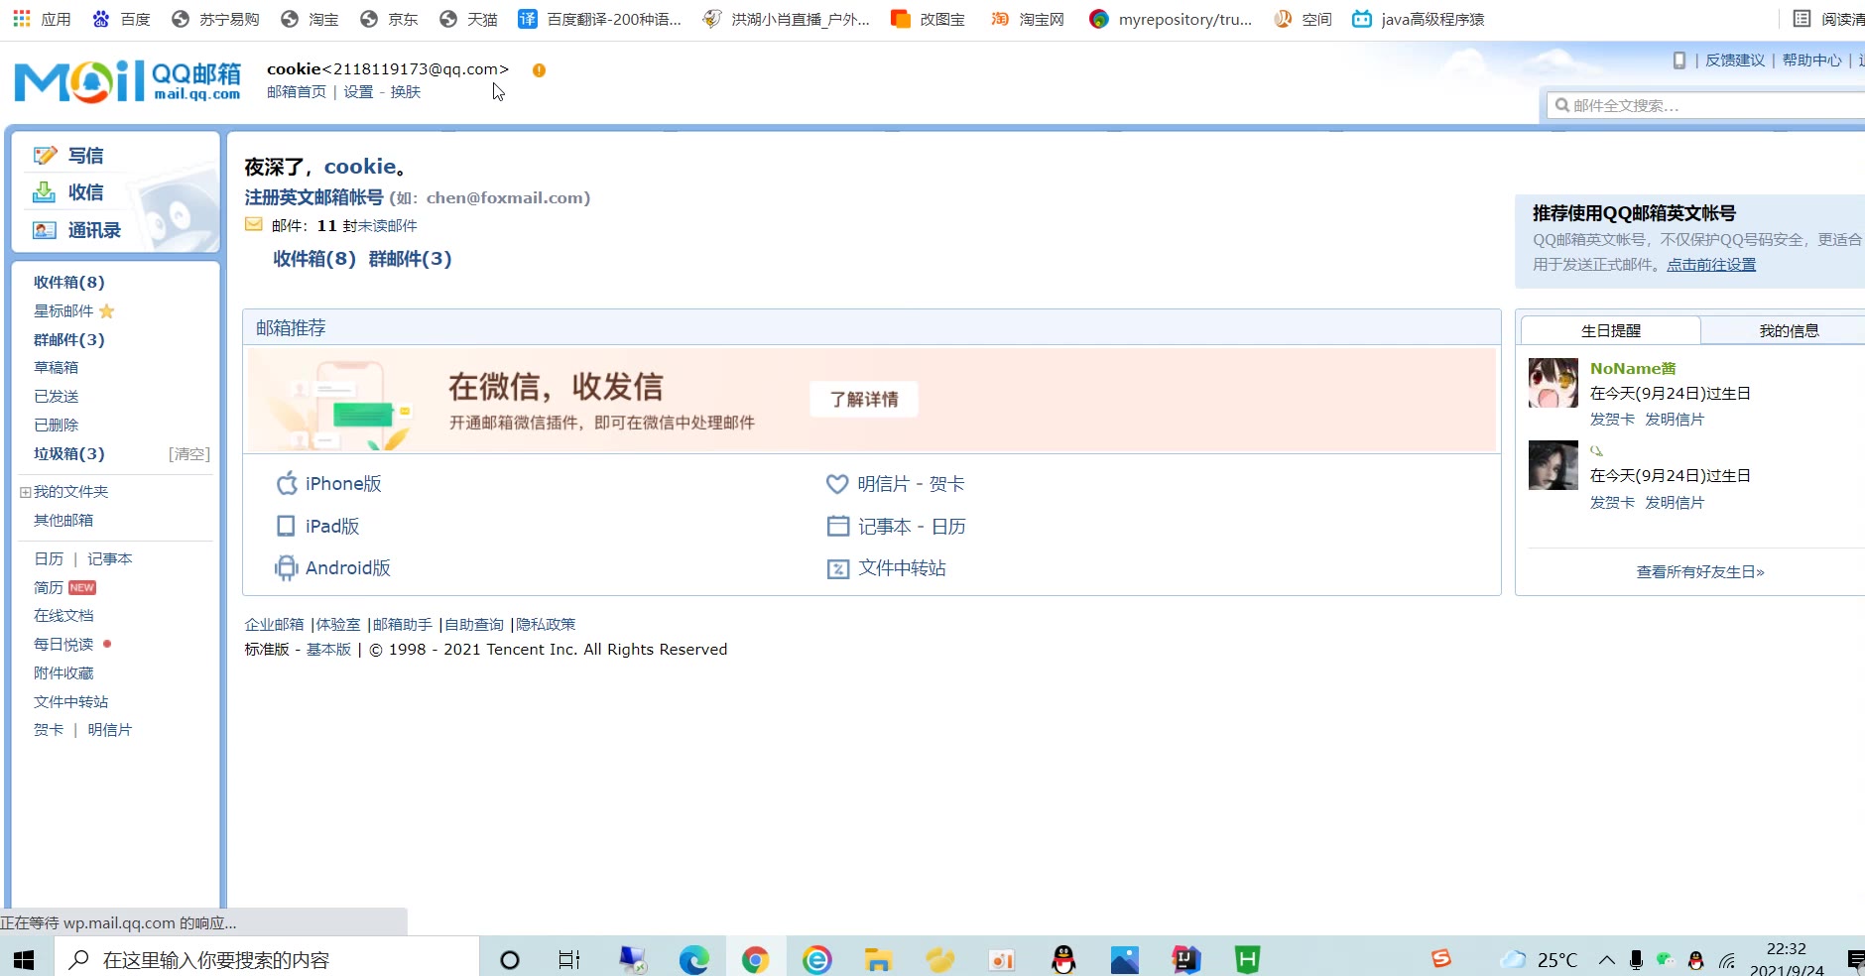Click the phone icon in the top right header
The height and width of the screenshot is (976, 1865).
click(x=1678, y=61)
